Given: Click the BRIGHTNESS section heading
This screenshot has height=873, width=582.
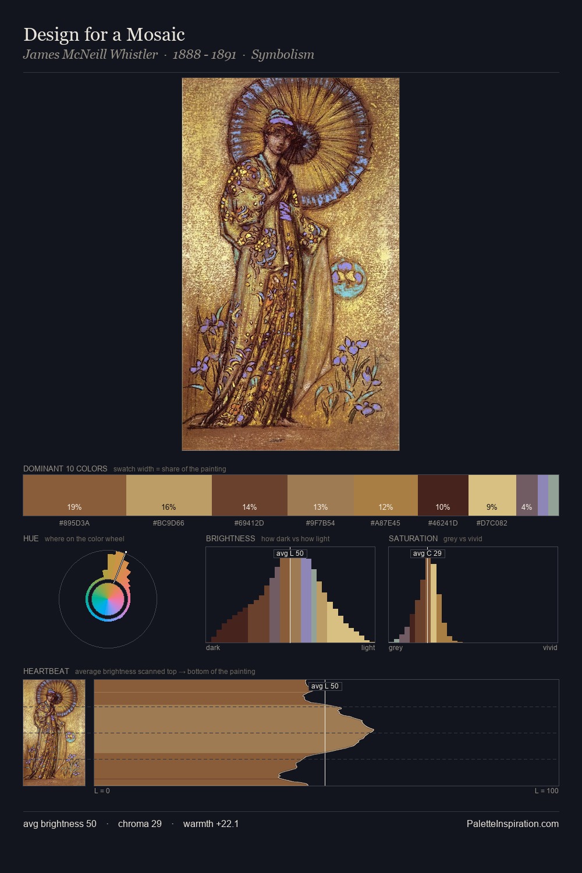Looking at the screenshot, I should 230,538.
